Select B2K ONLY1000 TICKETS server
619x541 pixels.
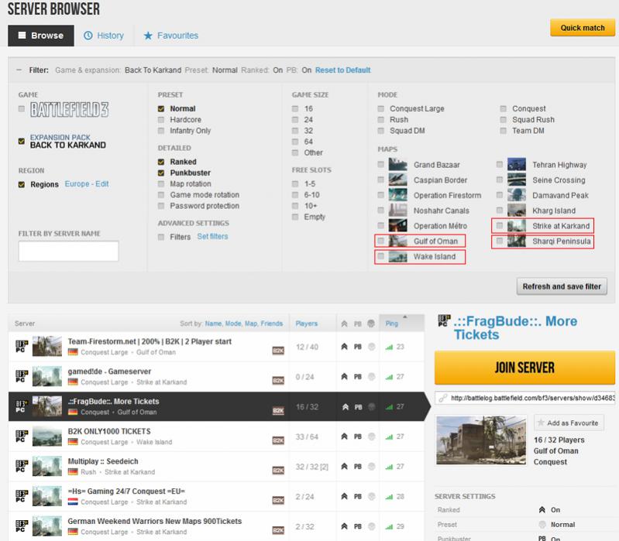tap(216, 437)
